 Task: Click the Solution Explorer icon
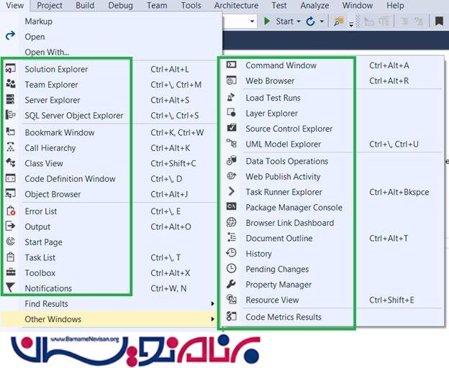tap(11, 69)
